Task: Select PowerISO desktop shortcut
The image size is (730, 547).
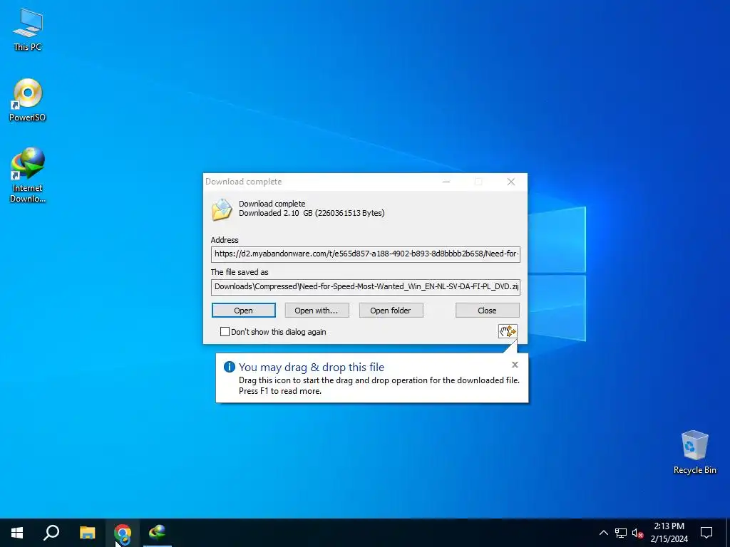Action: (x=28, y=100)
